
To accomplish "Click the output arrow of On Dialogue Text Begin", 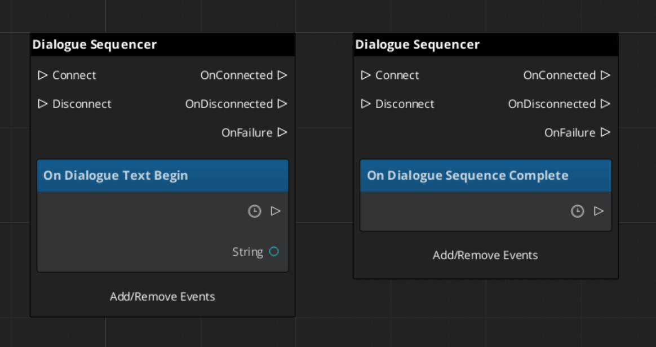I will [x=276, y=211].
